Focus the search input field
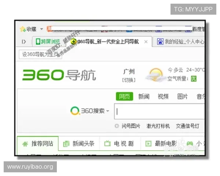 pos(159,111)
